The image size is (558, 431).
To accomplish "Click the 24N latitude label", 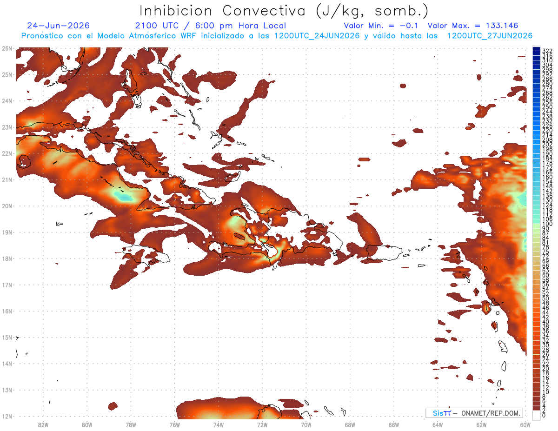I will click(7, 101).
